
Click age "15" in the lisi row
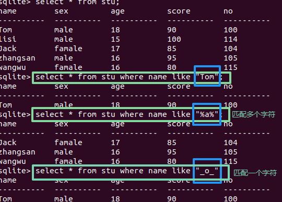(115, 39)
